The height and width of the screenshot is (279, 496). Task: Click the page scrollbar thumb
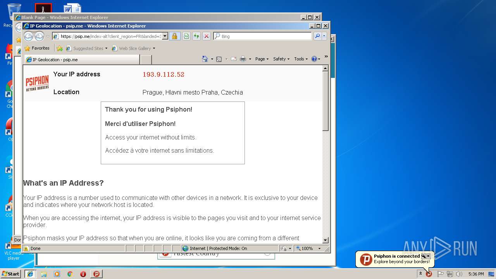click(325, 101)
